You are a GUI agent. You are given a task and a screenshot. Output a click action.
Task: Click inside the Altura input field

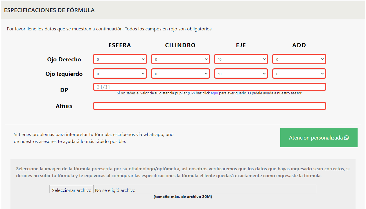coord(209,106)
